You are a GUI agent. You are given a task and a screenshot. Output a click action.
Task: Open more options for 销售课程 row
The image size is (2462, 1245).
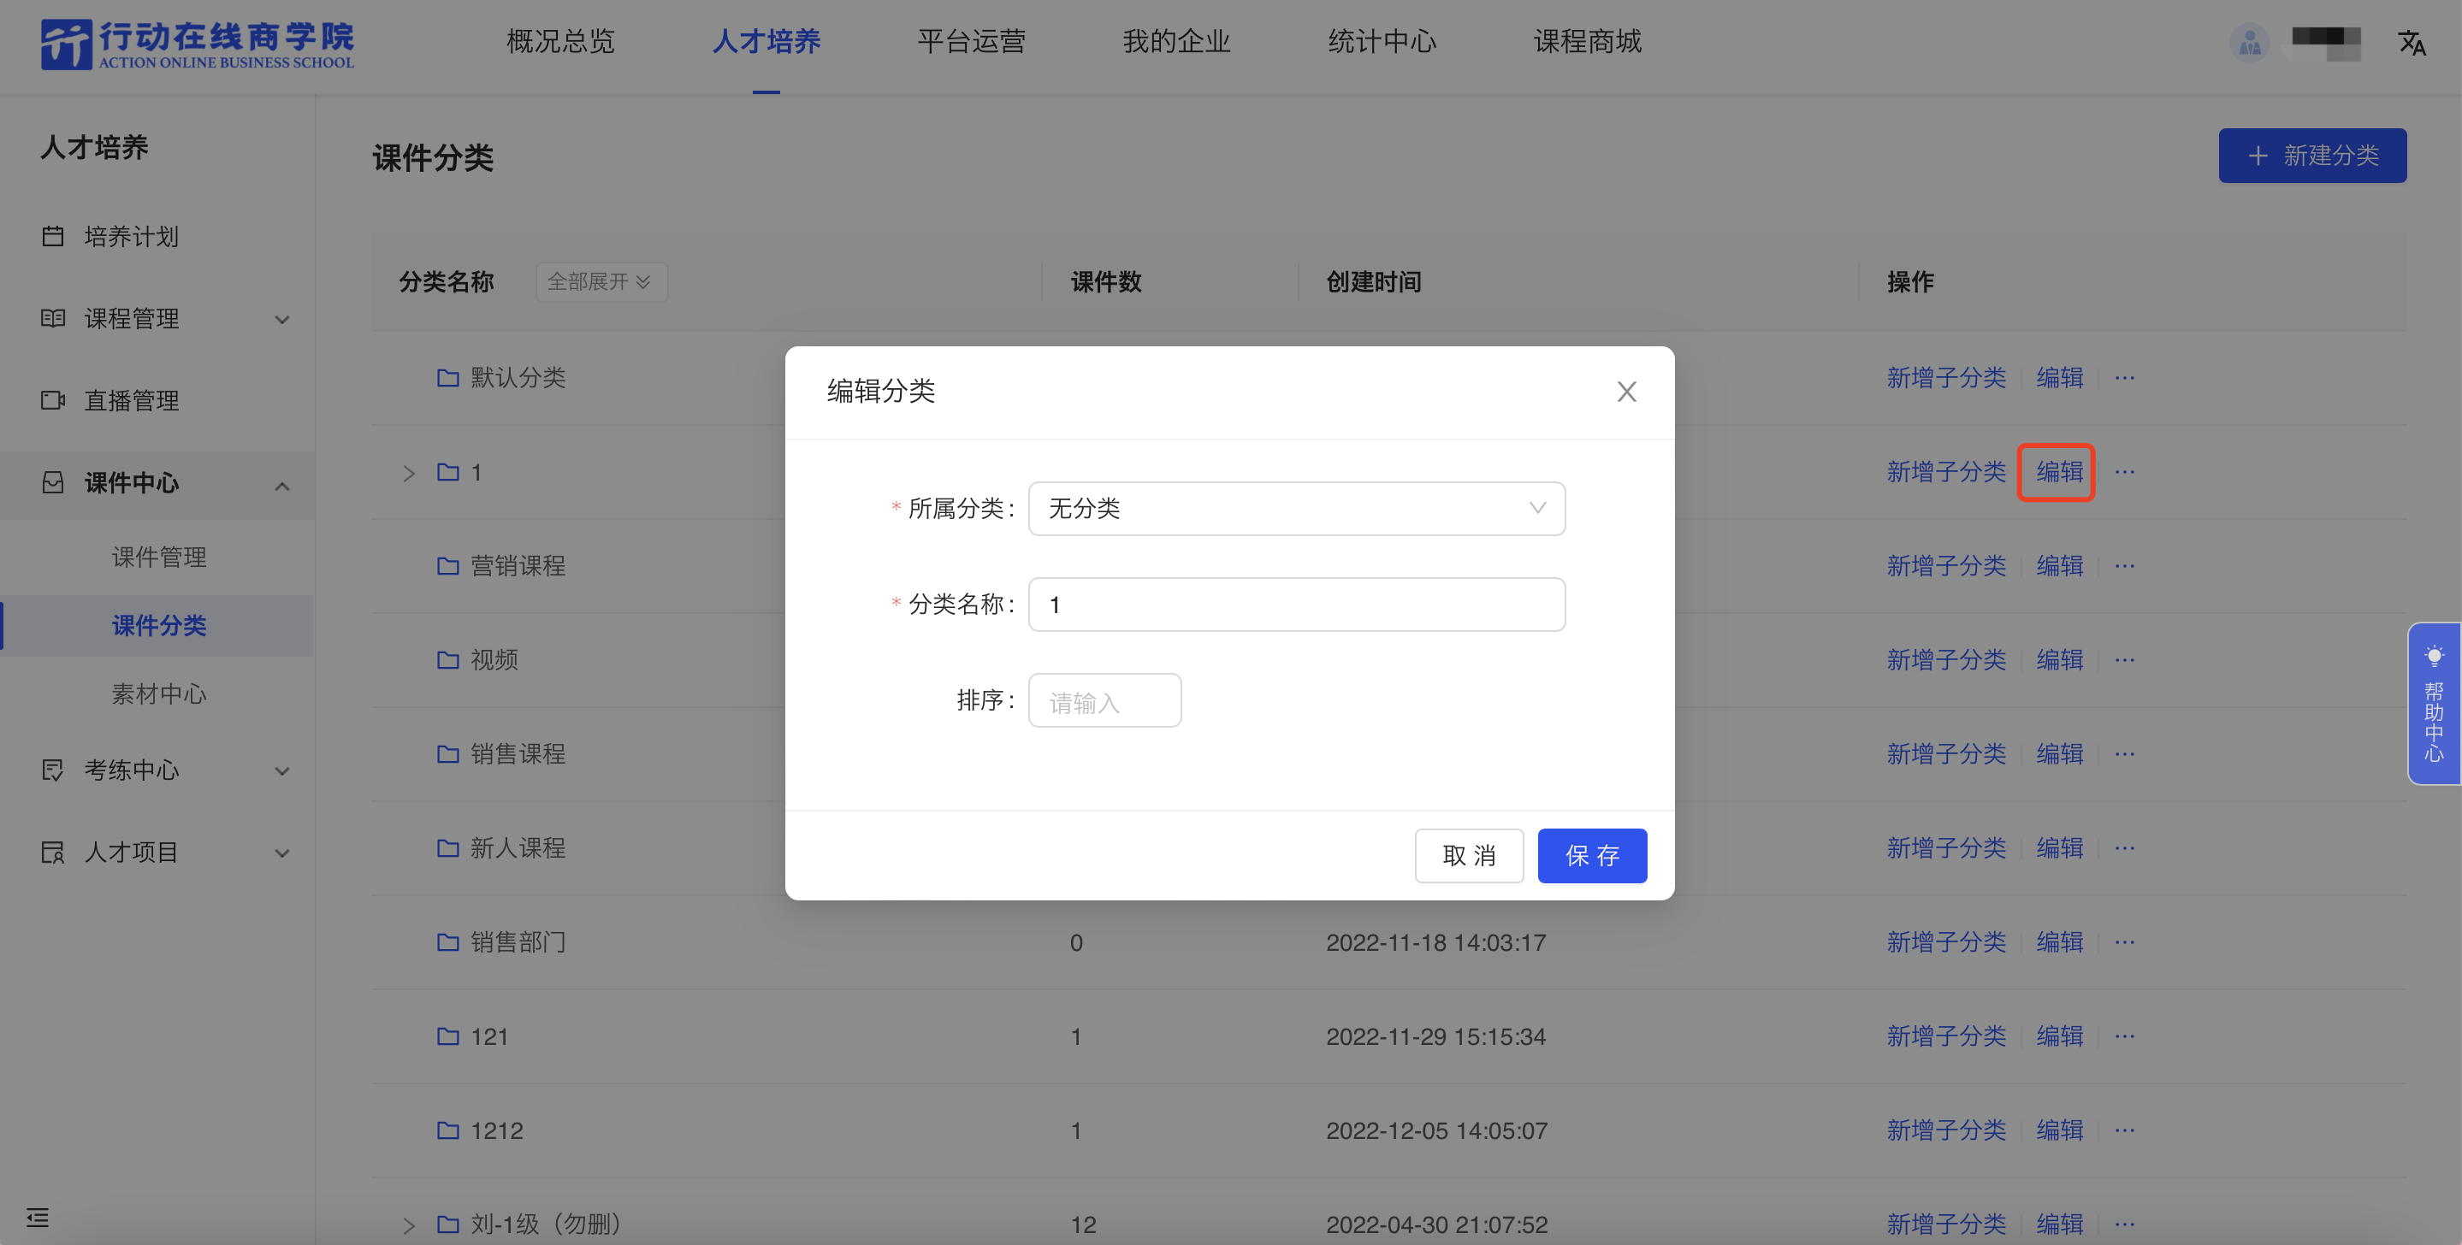2125,754
